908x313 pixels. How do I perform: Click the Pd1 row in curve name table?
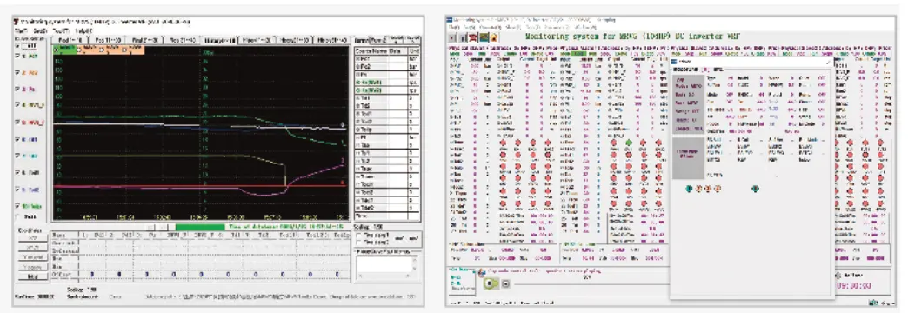tap(387, 58)
